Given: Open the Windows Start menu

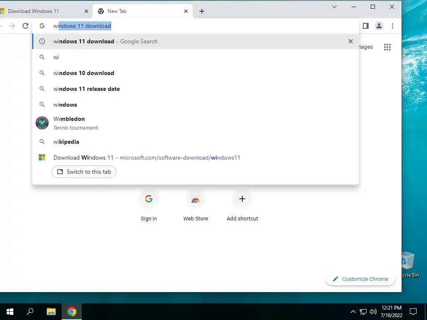Looking at the screenshot, I should click(x=10, y=312).
